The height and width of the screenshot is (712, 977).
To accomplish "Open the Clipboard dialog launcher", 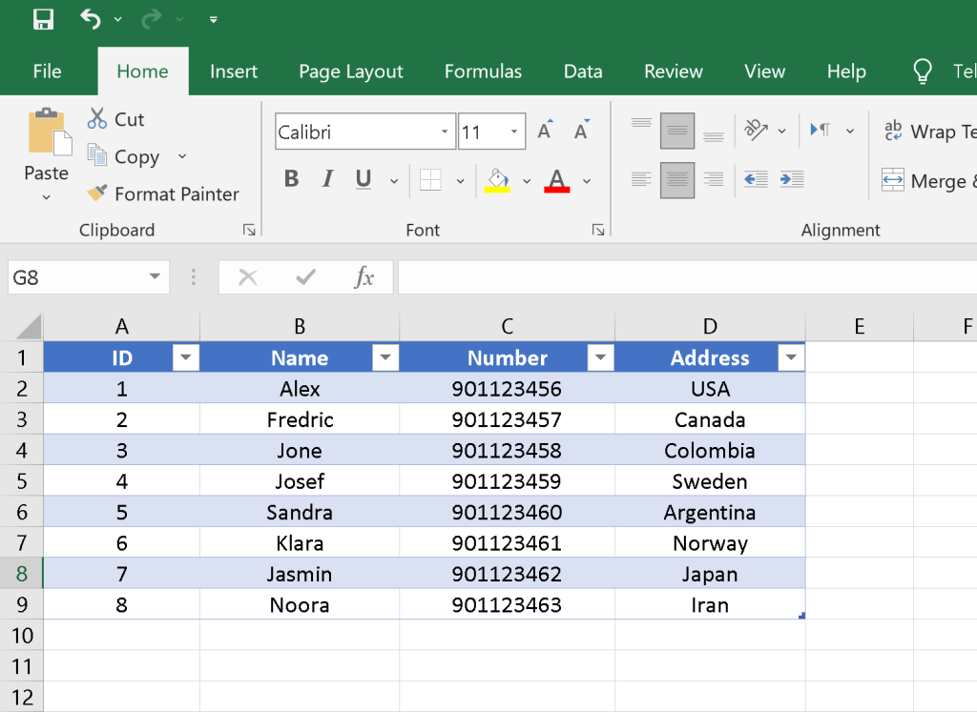I will [x=249, y=231].
